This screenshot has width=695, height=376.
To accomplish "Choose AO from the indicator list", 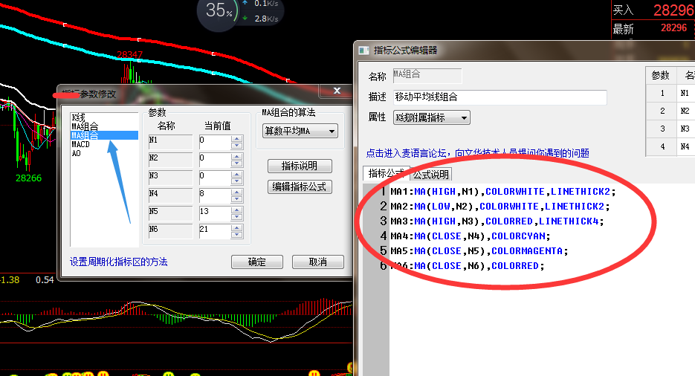I will click(x=77, y=153).
